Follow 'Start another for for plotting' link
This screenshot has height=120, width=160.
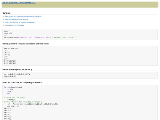point(15,25)
